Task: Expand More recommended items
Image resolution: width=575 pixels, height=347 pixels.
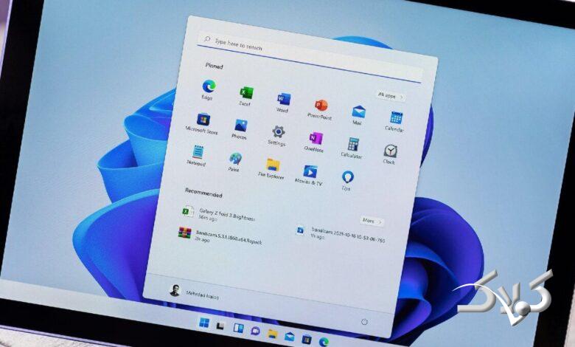Action: pyautogui.click(x=371, y=221)
